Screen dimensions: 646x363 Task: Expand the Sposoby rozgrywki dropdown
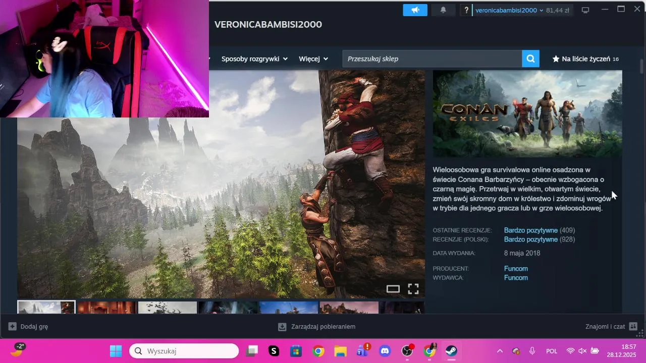(x=254, y=59)
